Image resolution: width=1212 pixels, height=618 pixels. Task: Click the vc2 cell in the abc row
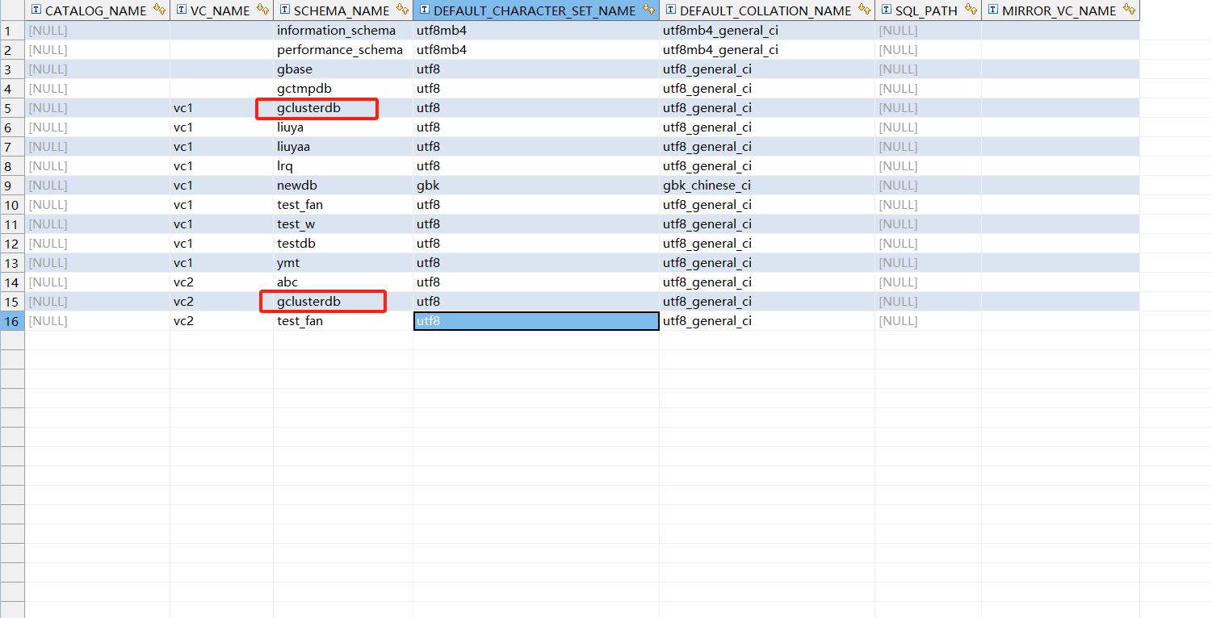(x=222, y=282)
